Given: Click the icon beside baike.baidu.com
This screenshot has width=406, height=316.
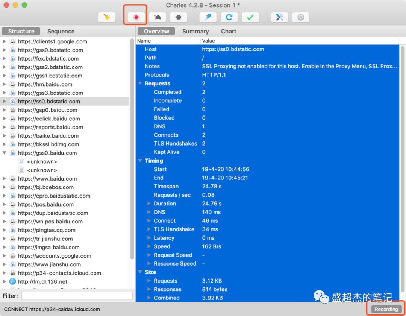Looking at the screenshot, I should [12, 135].
